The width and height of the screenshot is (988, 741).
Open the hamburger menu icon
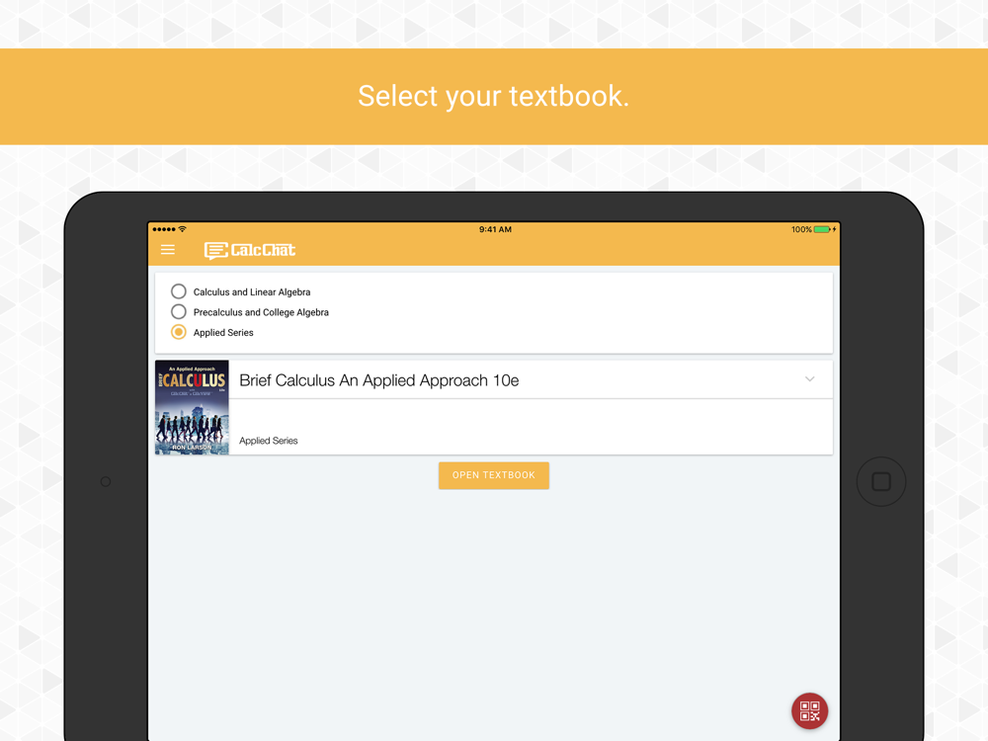pyautogui.click(x=168, y=250)
